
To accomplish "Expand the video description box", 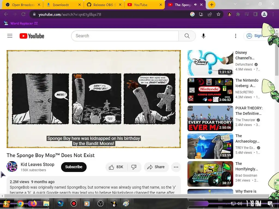I will 94,185.
